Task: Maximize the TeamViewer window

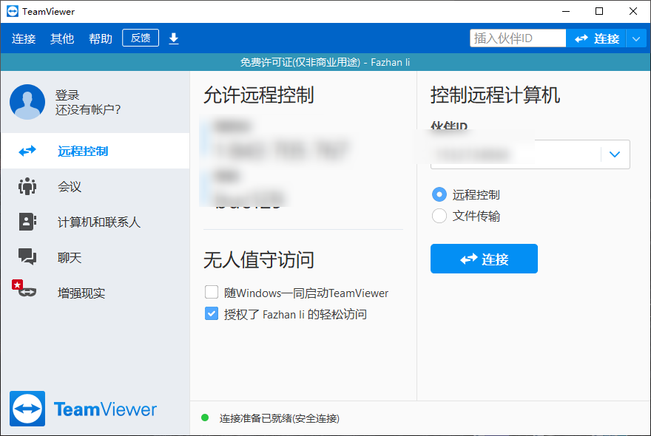Action: click(599, 11)
